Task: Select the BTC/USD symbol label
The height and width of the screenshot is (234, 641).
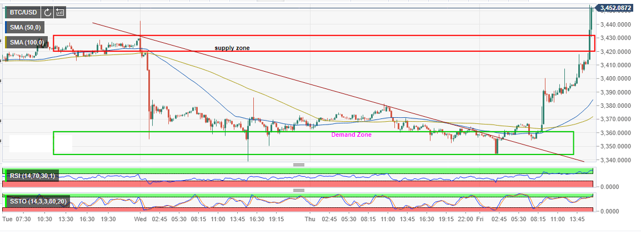Action: pyautogui.click(x=23, y=12)
